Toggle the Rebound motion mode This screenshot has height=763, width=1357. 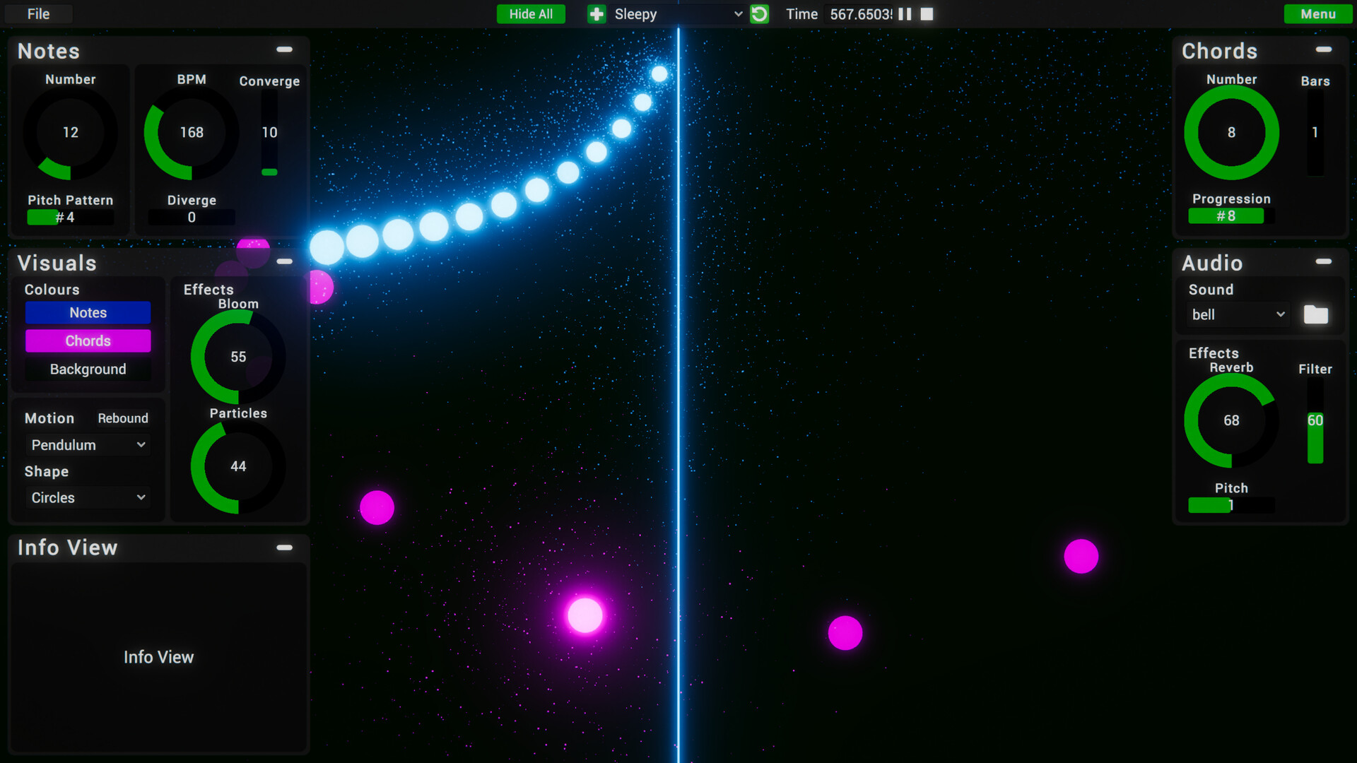coord(122,418)
